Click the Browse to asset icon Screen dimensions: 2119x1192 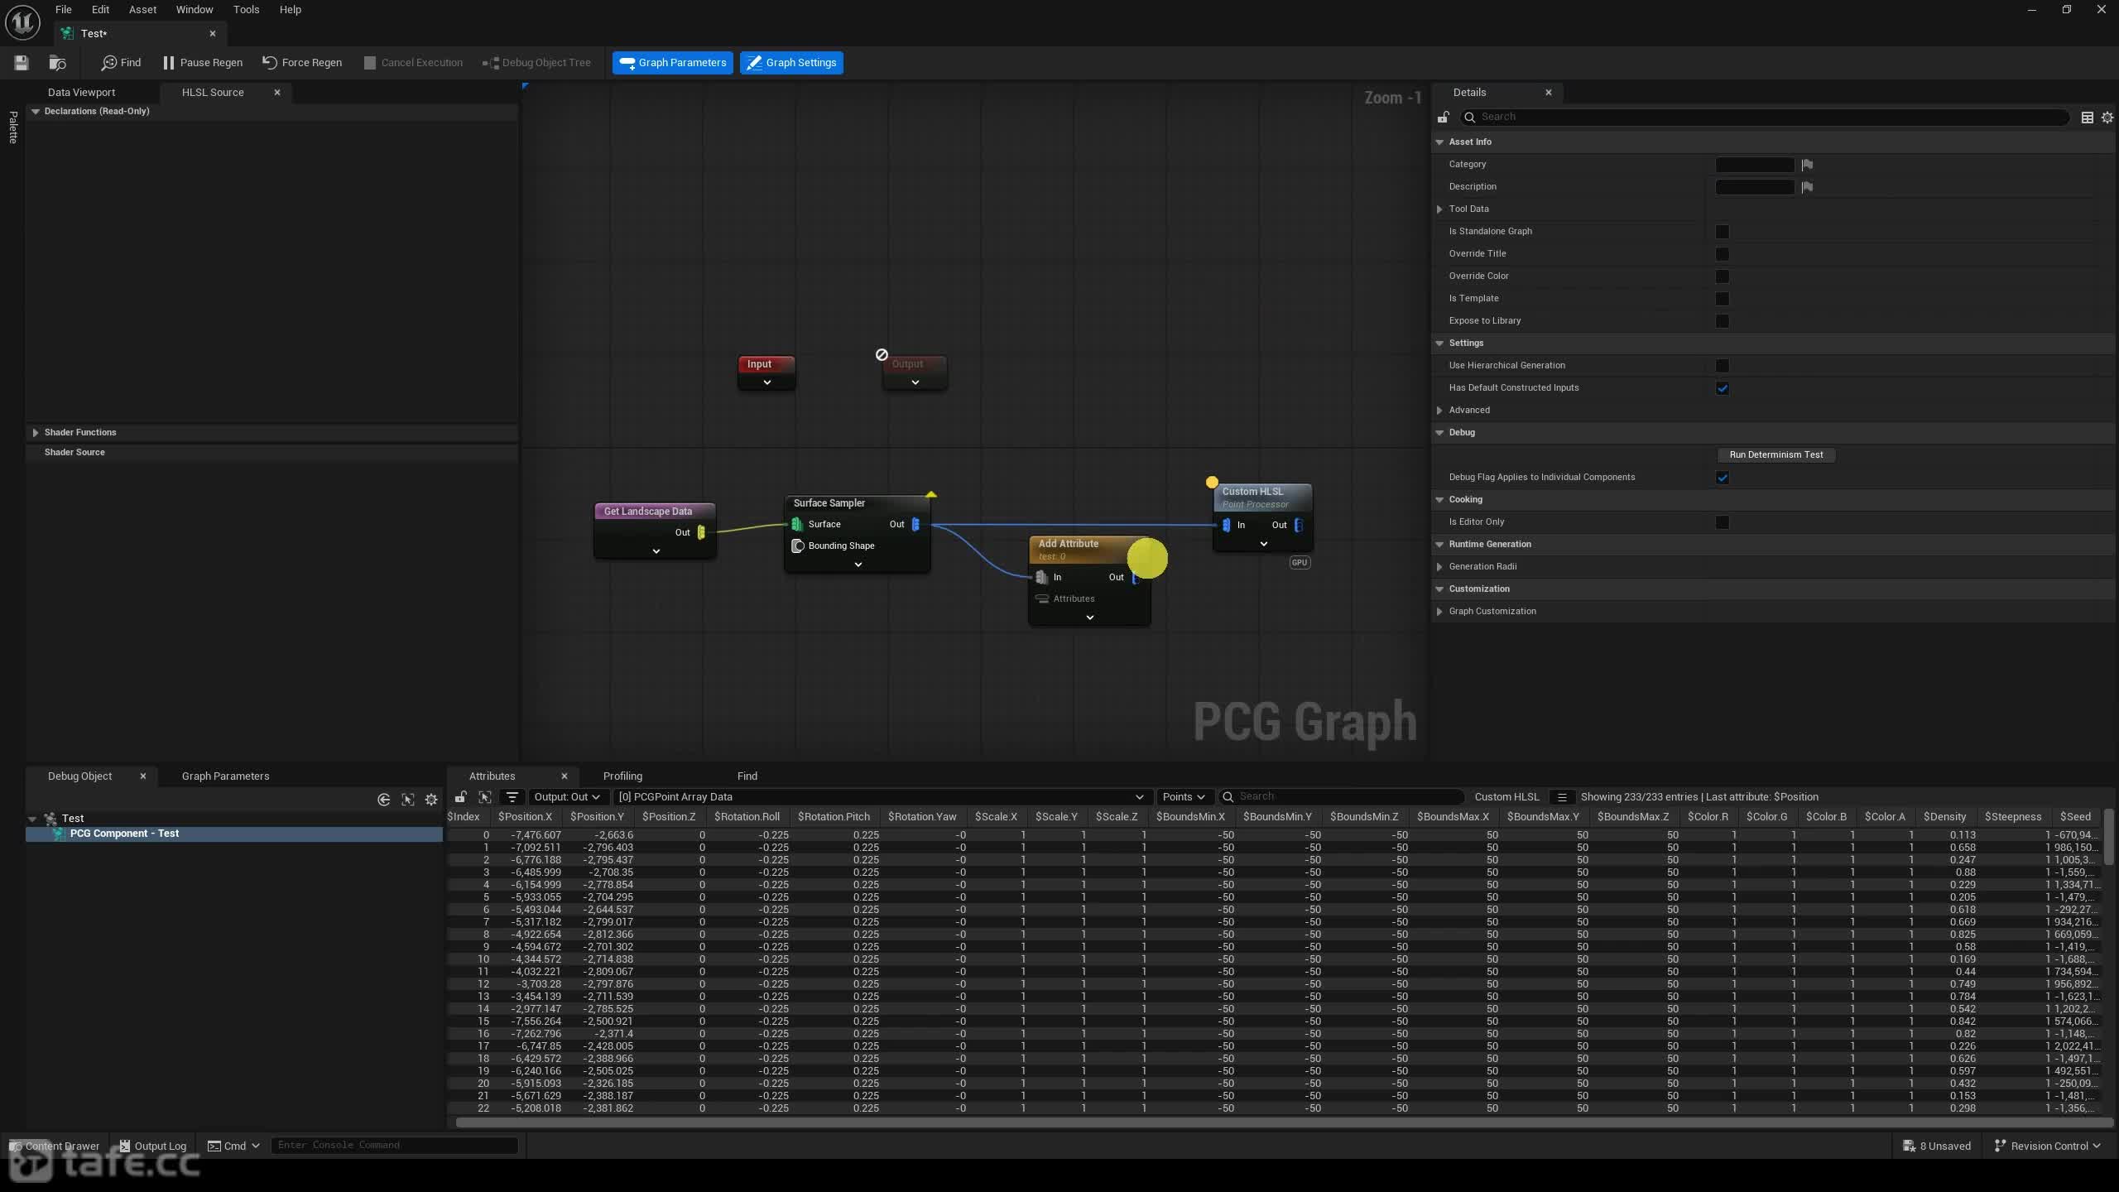(x=57, y=63)
